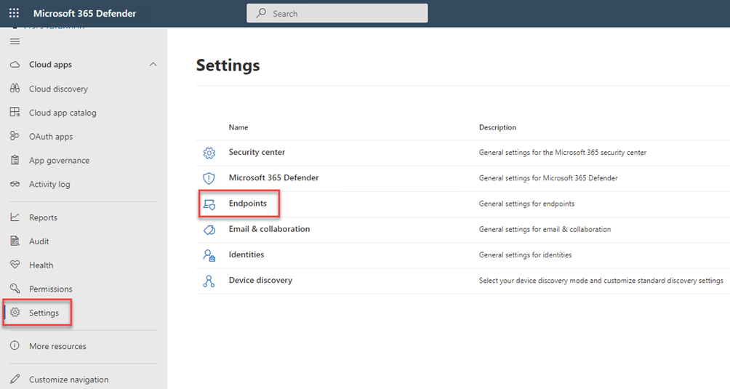Click the Cloud app catalog grid icon

tap(15, 112)
